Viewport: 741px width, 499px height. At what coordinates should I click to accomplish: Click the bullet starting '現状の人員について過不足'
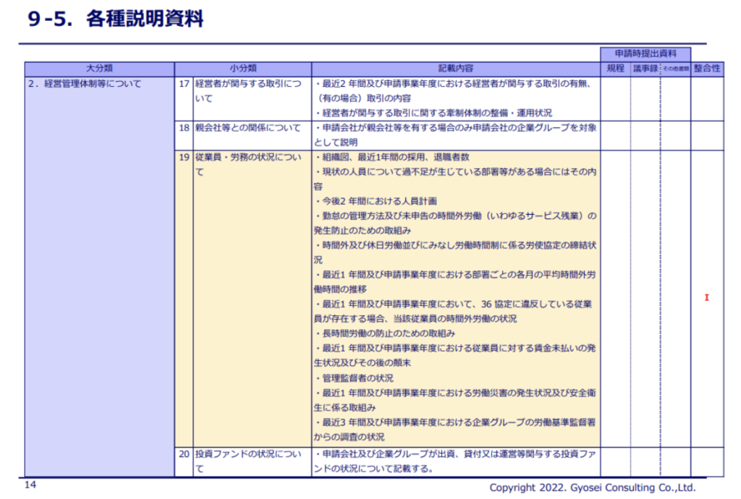click(456, 172)
